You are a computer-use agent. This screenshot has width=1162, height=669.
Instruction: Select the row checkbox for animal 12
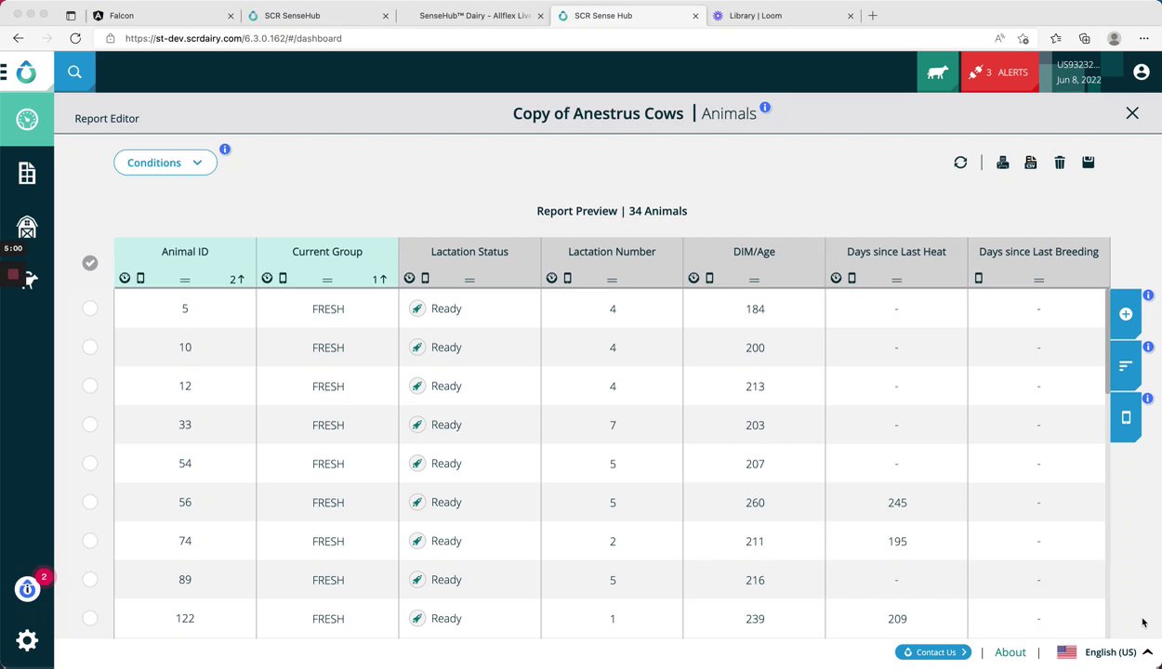[x=89, y=386]
